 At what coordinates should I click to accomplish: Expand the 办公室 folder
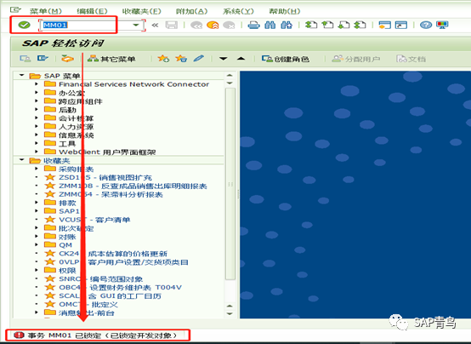37,93
